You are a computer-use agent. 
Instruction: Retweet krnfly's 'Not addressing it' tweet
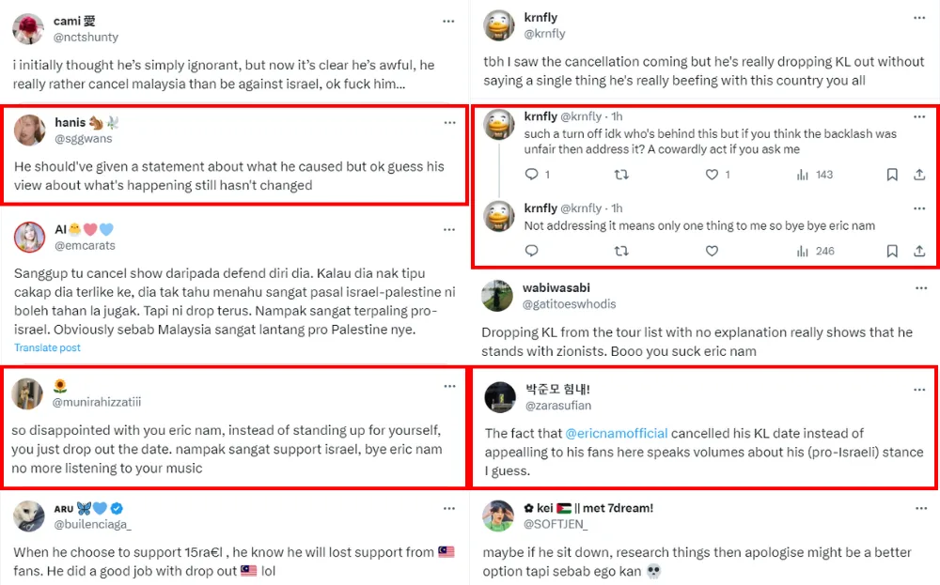point(621,251)
